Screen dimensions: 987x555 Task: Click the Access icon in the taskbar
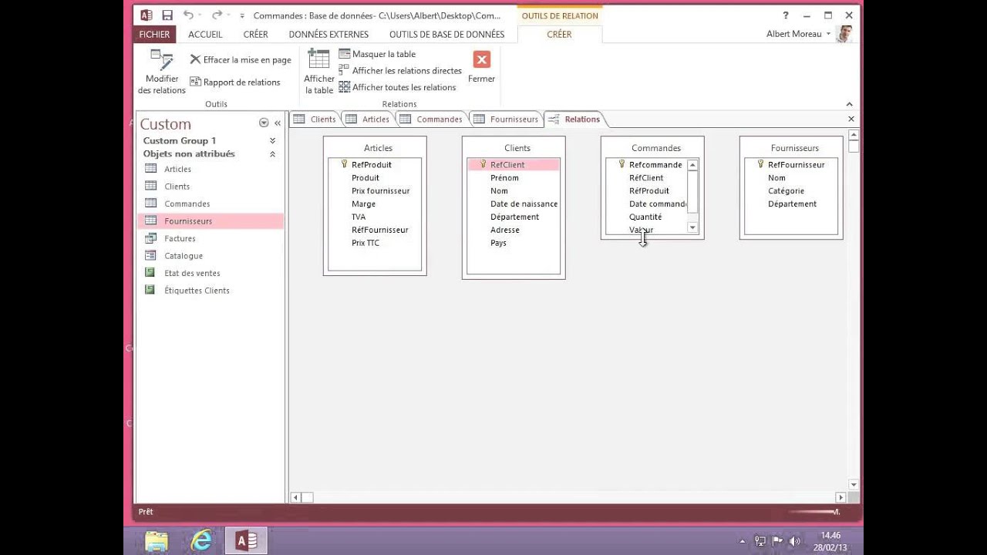[x=246, y=541]
